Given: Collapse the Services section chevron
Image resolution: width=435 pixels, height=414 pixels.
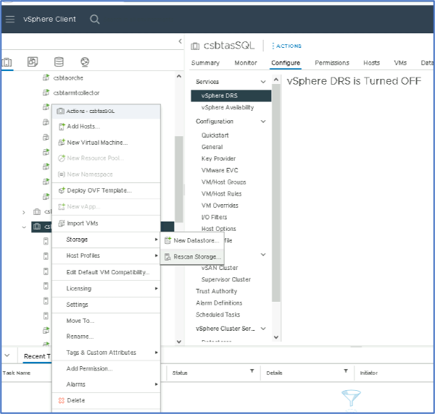Looking at the screenshot, I should (263, 82).
